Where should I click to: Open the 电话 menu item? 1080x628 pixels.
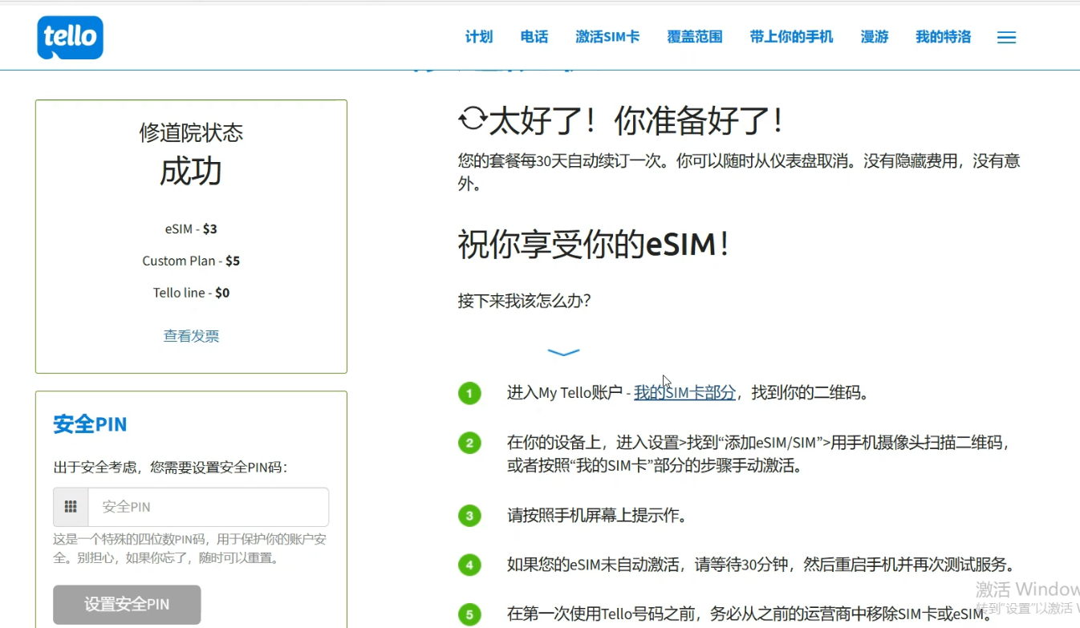point(534,37)
